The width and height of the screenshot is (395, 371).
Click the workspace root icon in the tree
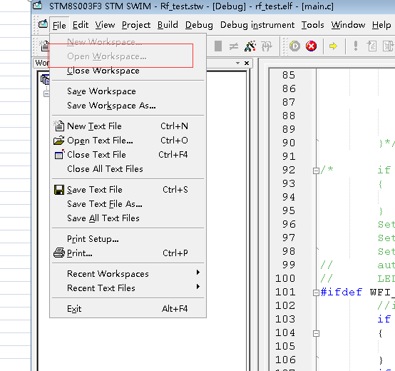[x=45, y=79]
